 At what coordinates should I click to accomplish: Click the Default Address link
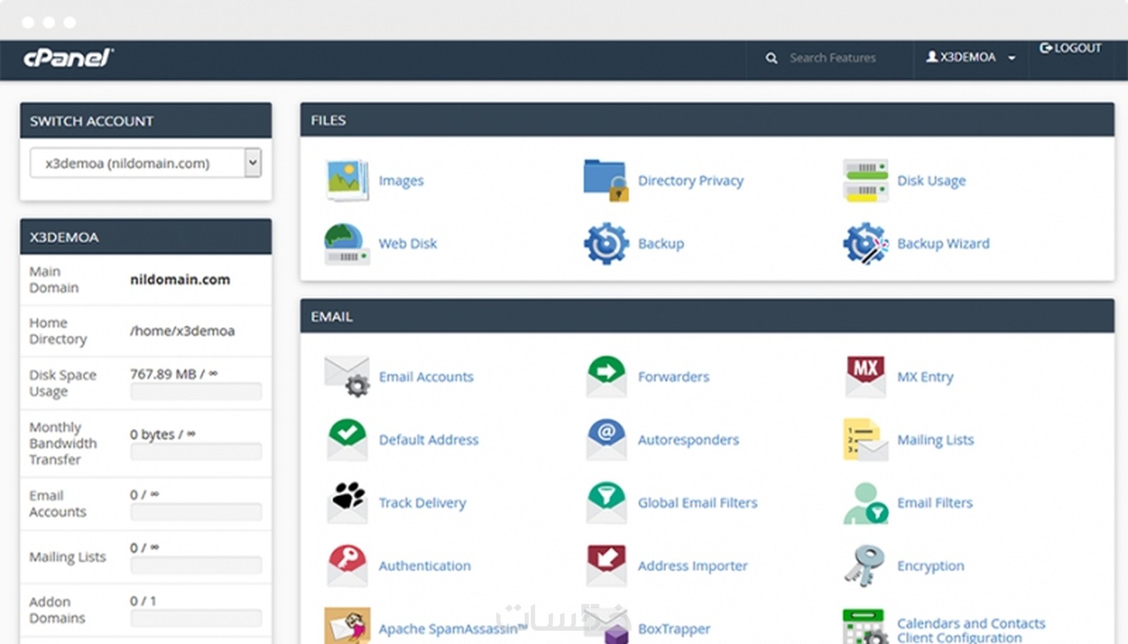coord(429,440)
